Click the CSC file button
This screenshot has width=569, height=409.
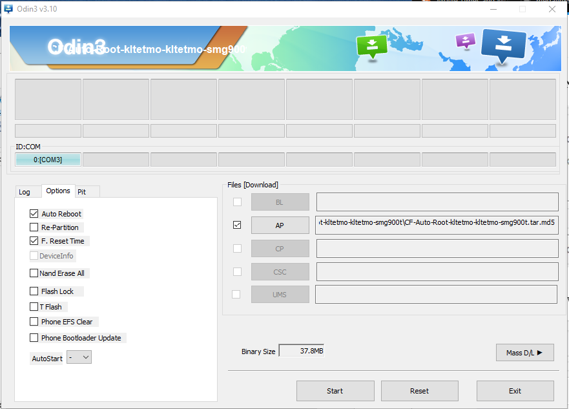280,272
